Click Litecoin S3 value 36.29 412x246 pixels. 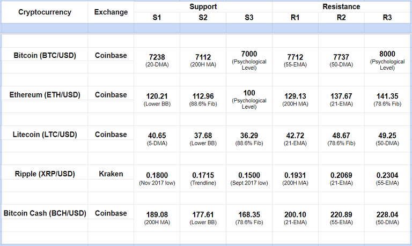tap(249, 136)
